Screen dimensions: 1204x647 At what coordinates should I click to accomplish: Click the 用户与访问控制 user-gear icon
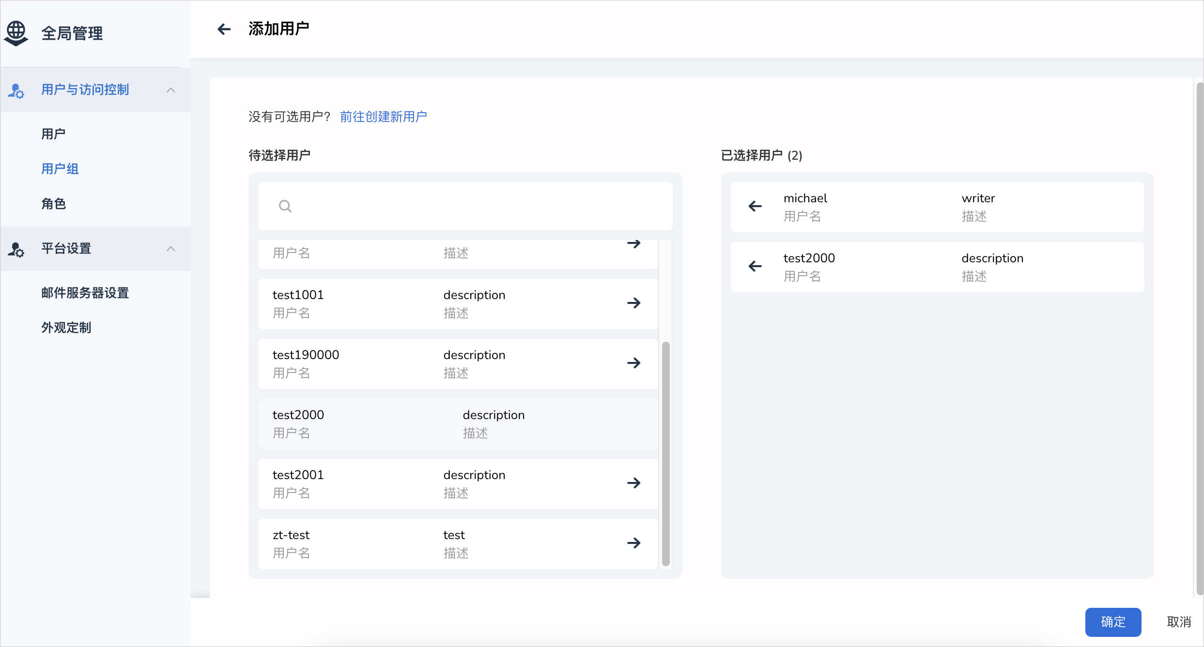[x=16, y=90]
